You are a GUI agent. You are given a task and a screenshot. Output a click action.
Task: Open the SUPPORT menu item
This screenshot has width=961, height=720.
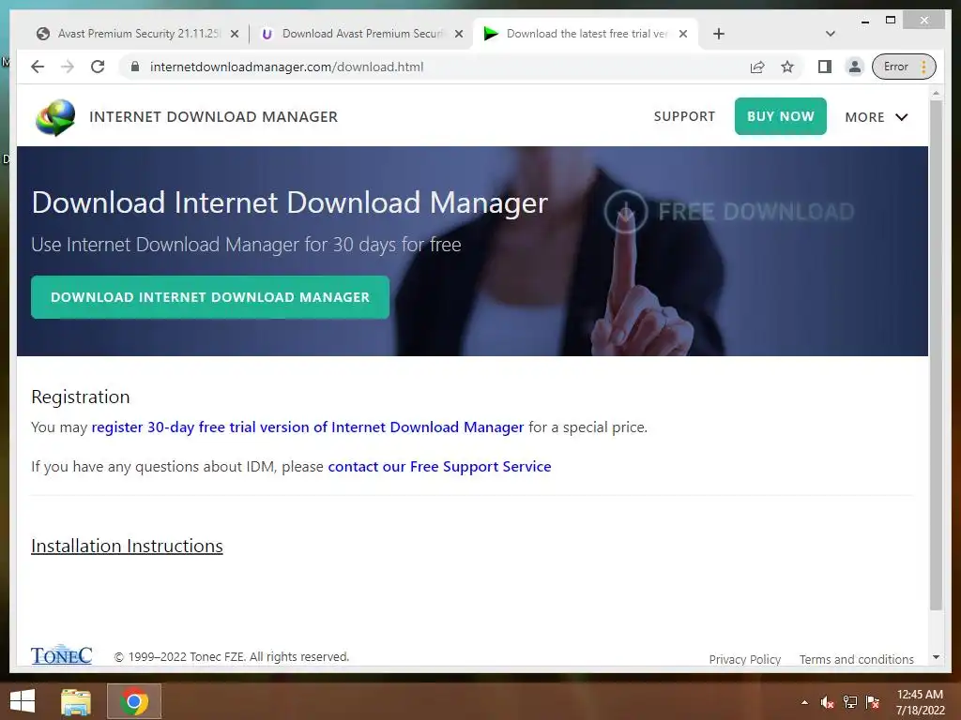pyautogui.click(x=684, y=116)
